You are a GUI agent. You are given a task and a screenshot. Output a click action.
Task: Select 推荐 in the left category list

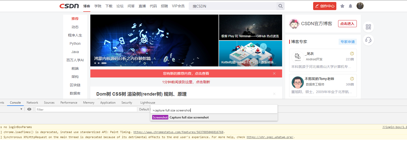(75, 19)
